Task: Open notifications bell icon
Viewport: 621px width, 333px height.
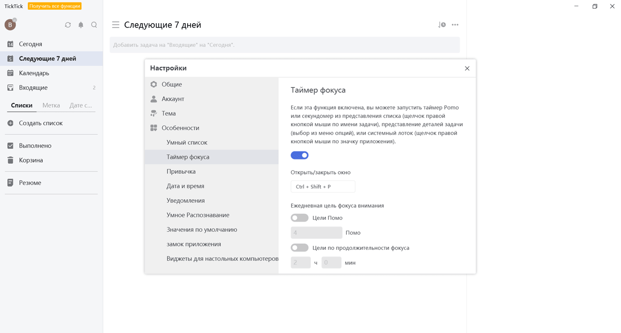Action: coord(81,25)
